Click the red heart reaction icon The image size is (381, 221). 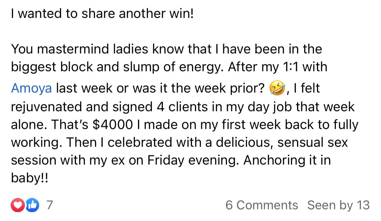point(18,205)
